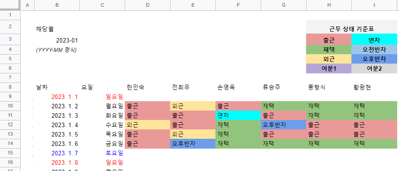
Task: Select column D header
Action: pos(148,5)
